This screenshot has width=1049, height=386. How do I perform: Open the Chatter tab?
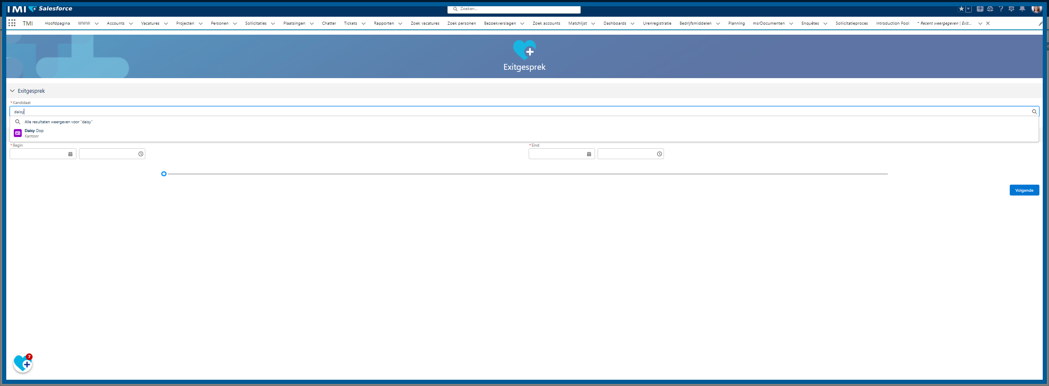click(x=329, y=23)
